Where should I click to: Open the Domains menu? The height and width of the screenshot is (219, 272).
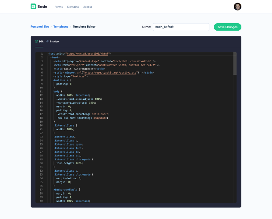[73, 7]
